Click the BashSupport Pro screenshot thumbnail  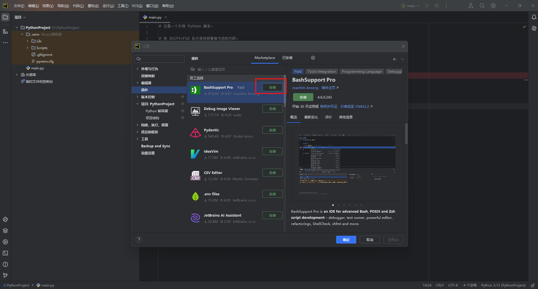(x=347, y=164)
